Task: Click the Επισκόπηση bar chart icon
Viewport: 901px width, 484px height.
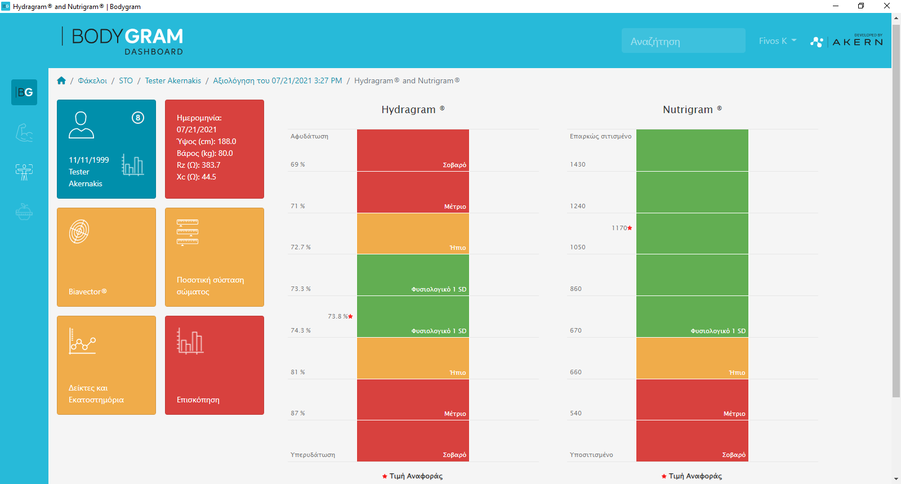Action: pyautogui.click(x=190, y=341)
